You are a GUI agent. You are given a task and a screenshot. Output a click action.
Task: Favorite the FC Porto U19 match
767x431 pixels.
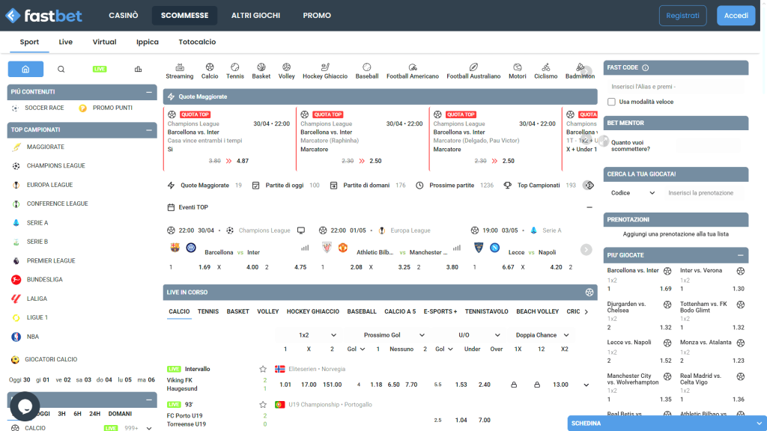coord(261,403)
